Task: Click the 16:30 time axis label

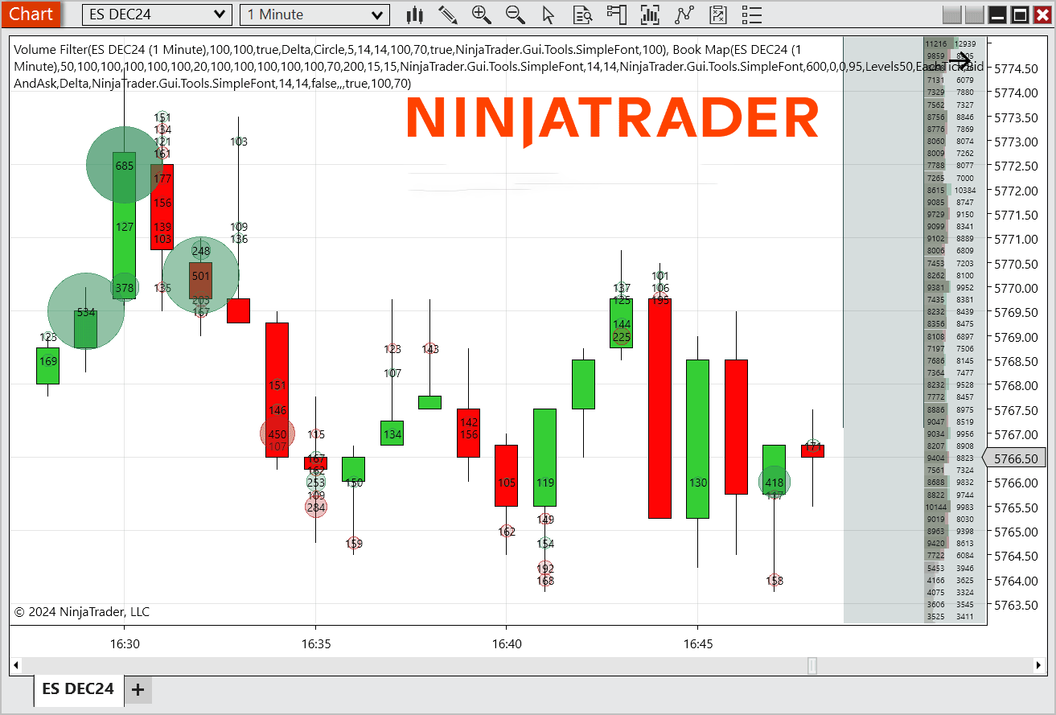Action: point(125,643)
